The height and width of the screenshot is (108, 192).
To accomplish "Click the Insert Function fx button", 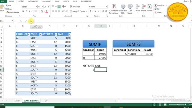I will [31, 21].
